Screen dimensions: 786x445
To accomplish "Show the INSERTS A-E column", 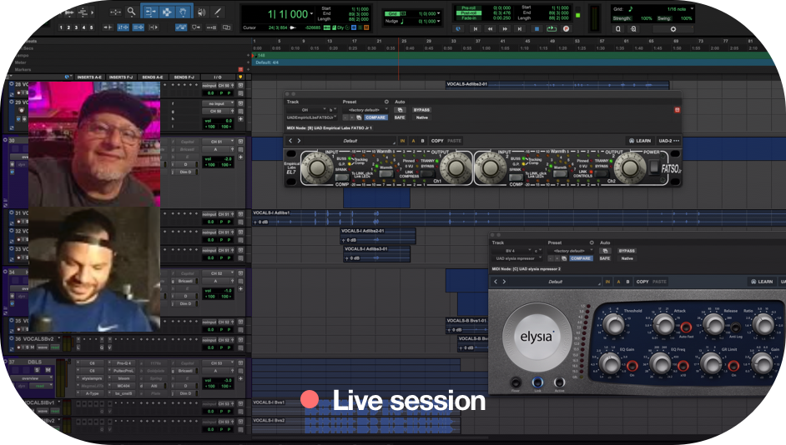I will pyautogui.click(x=89, y=77).
